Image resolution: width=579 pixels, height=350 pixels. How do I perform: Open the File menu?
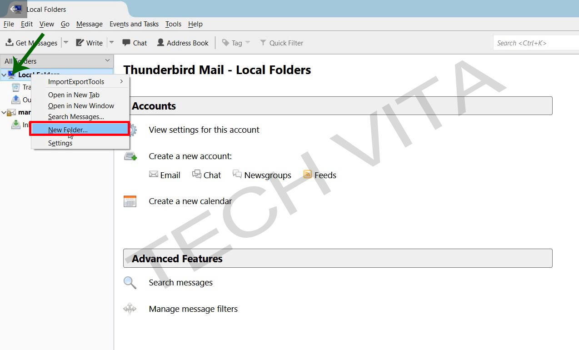click(9, 24)
